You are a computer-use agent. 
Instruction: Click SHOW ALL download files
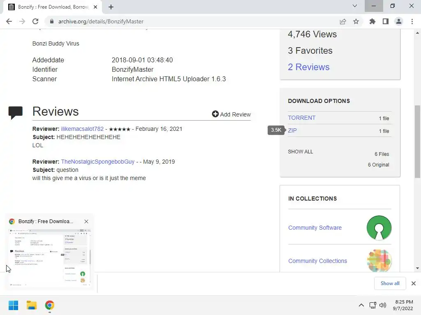(x=300, y=152)
